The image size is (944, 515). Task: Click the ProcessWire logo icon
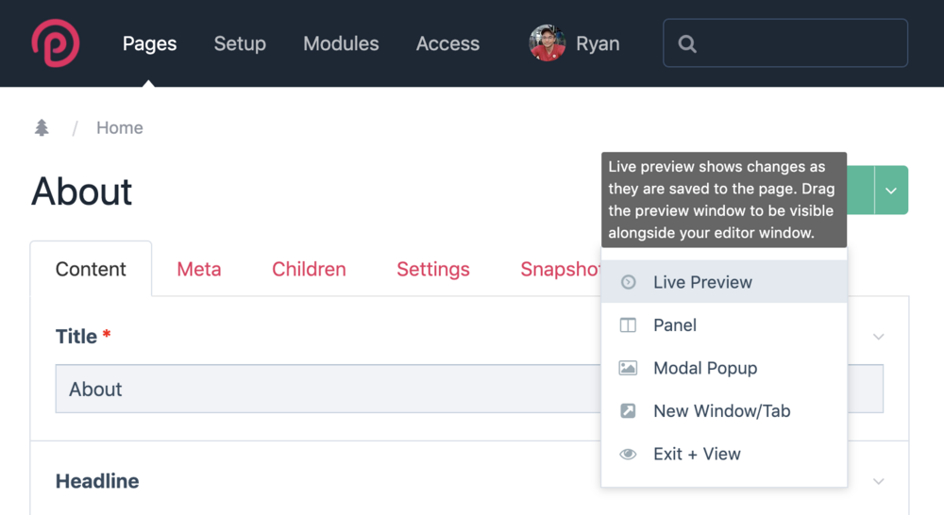click(55, 43)
